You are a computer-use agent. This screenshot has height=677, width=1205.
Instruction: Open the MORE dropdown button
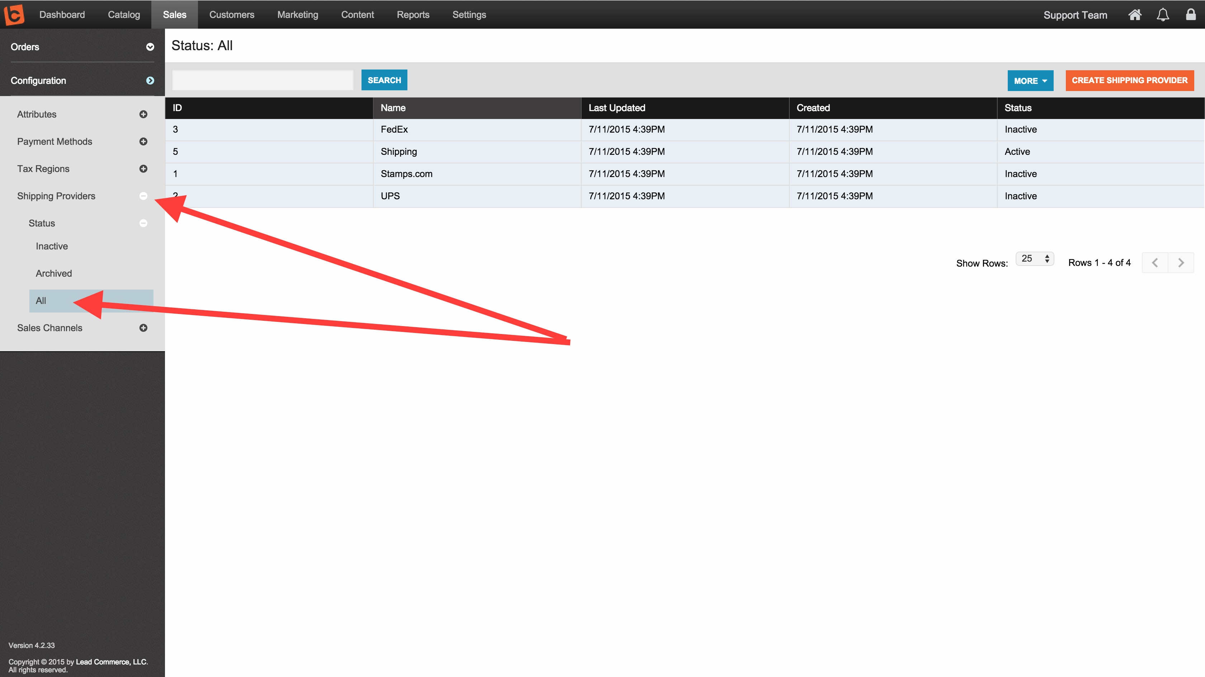[x=1030, y=80]
